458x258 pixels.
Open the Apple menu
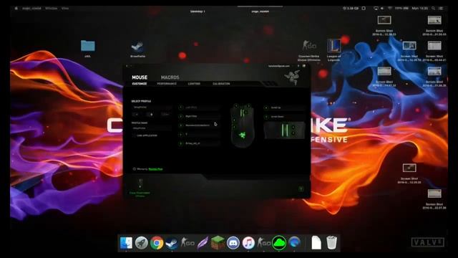[16, 9]
